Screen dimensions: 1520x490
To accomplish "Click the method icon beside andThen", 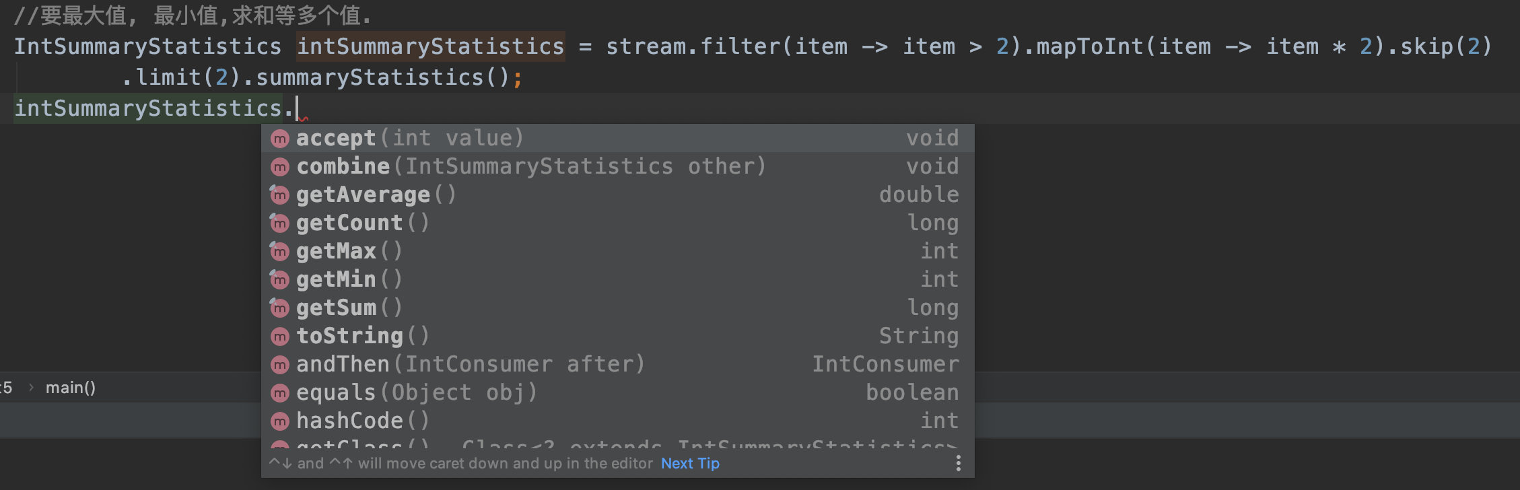I will point(279,364).
